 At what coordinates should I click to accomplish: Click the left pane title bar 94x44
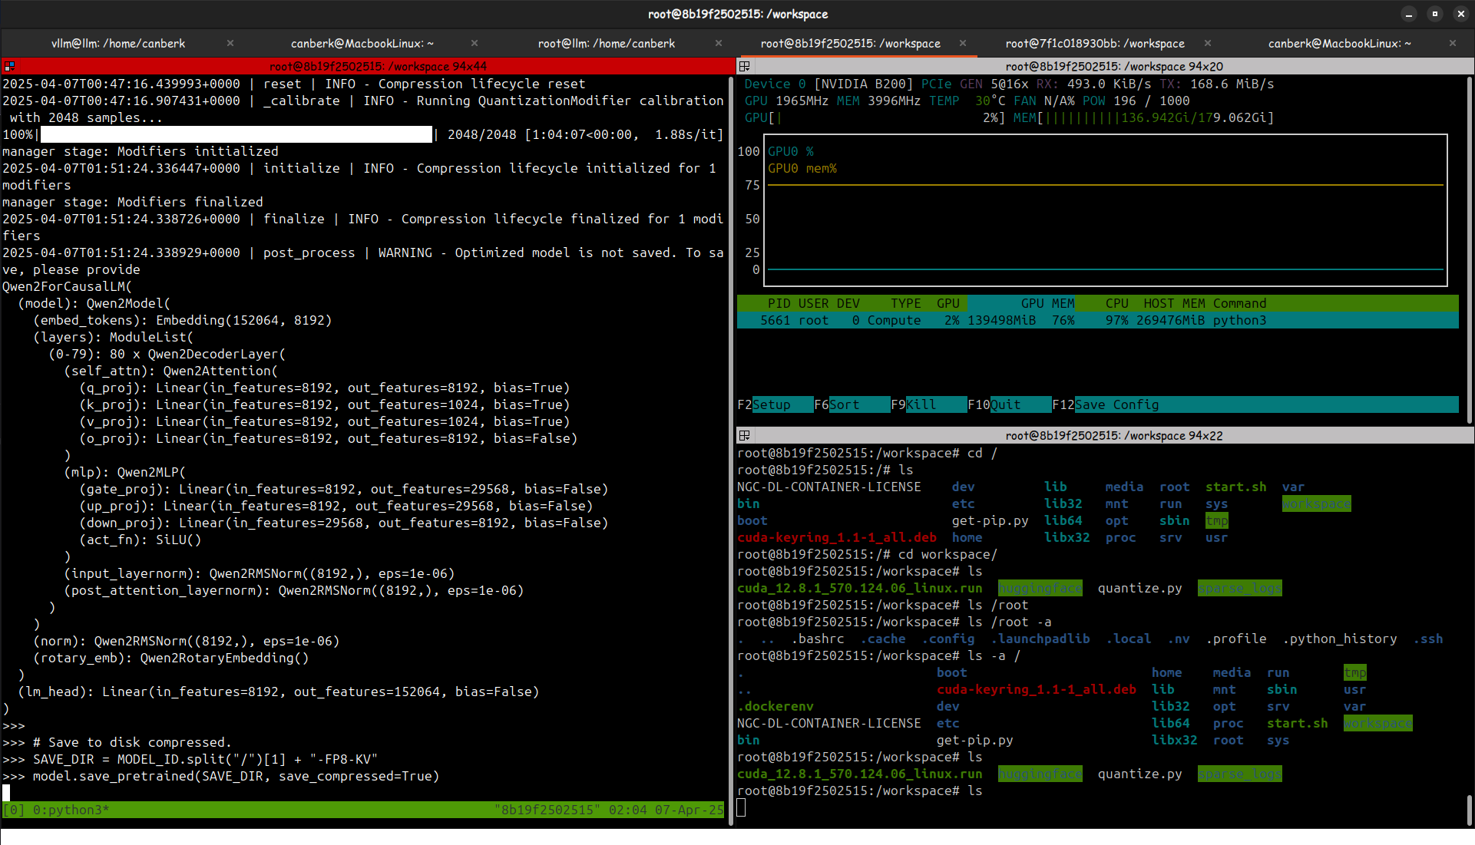[367, 67]
